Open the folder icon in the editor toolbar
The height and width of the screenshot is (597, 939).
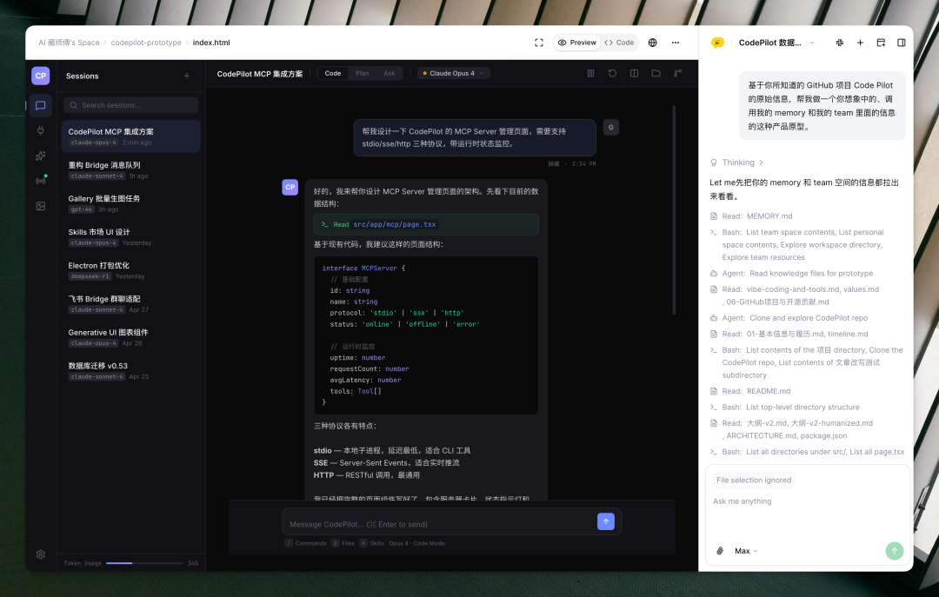point(654,73)
